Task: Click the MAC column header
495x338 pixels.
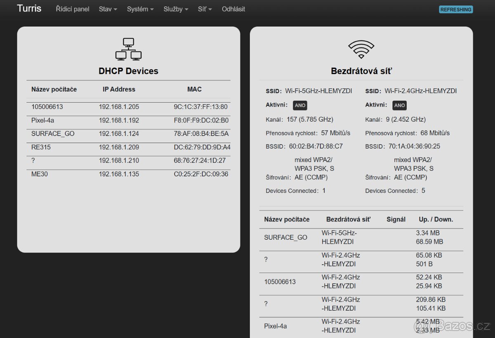Action: [x=194, y=89]
